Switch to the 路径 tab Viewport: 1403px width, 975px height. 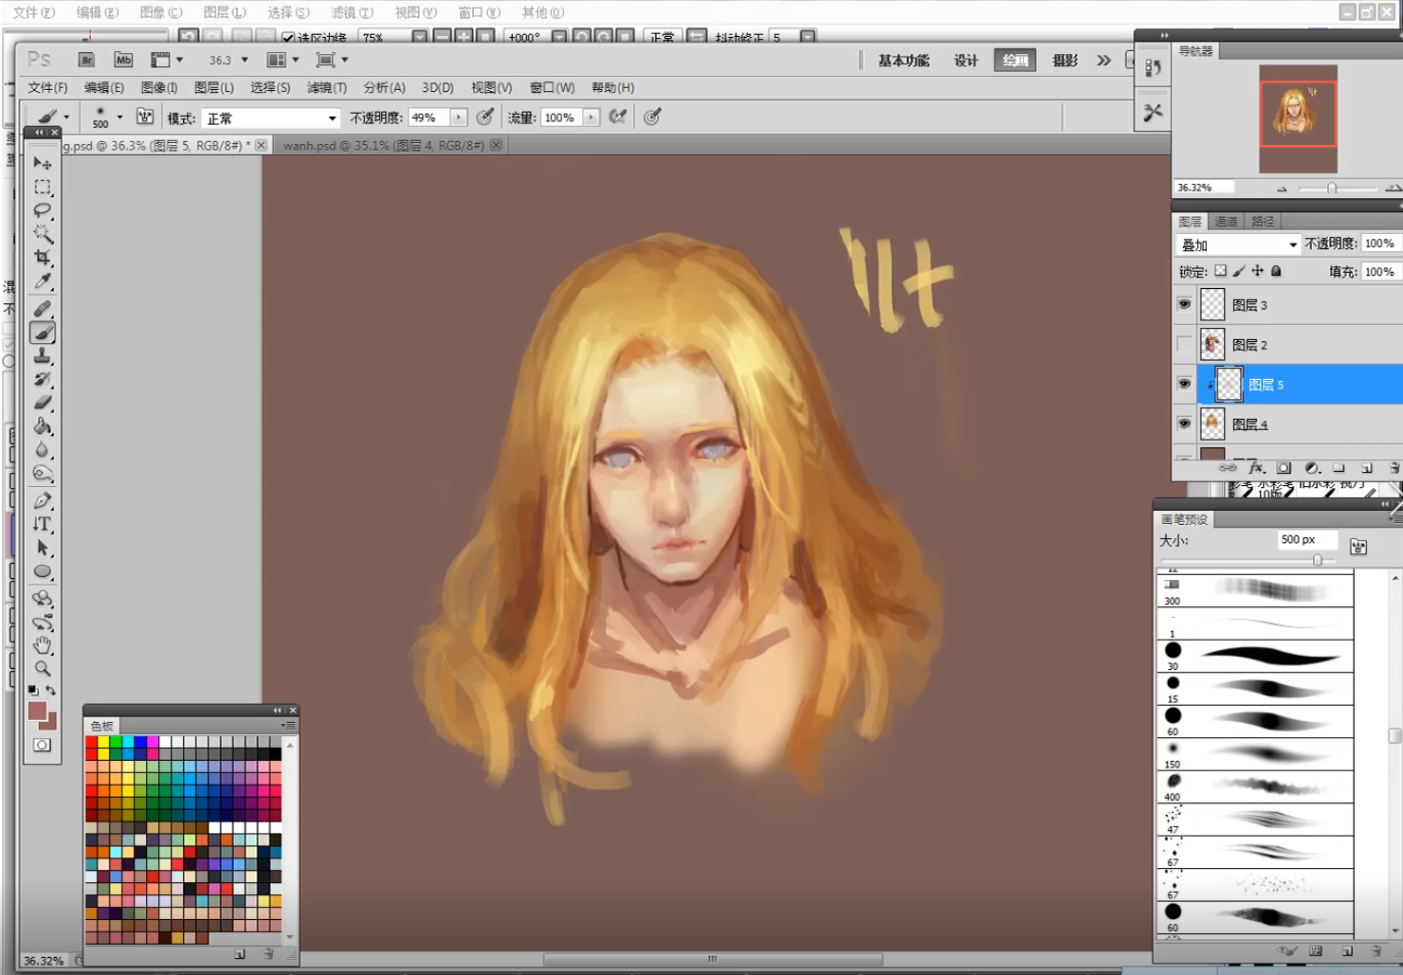click(1263, 221)
